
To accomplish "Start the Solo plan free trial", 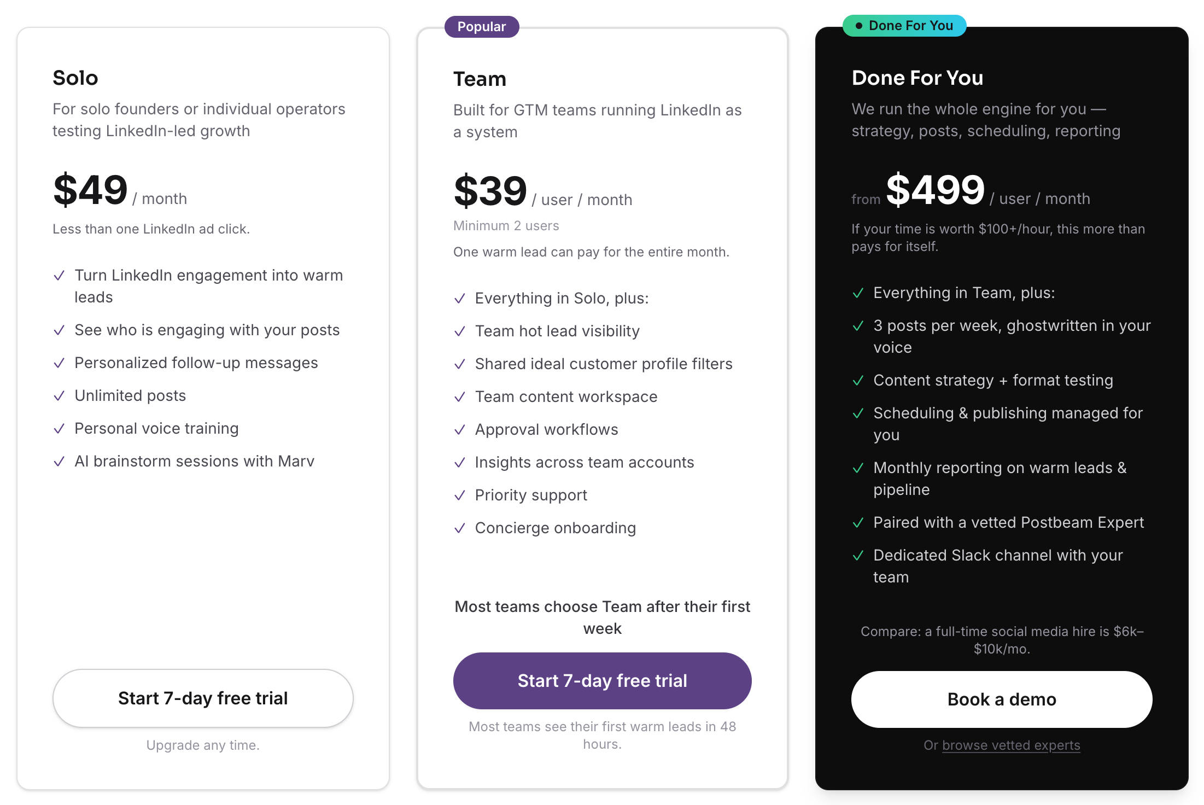I will [203, 698].
